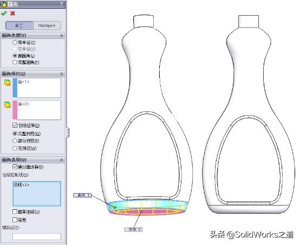Click the pink swatch of face set 2
Viewport: 300px width, 245px height.
click(x=15, y=110)
